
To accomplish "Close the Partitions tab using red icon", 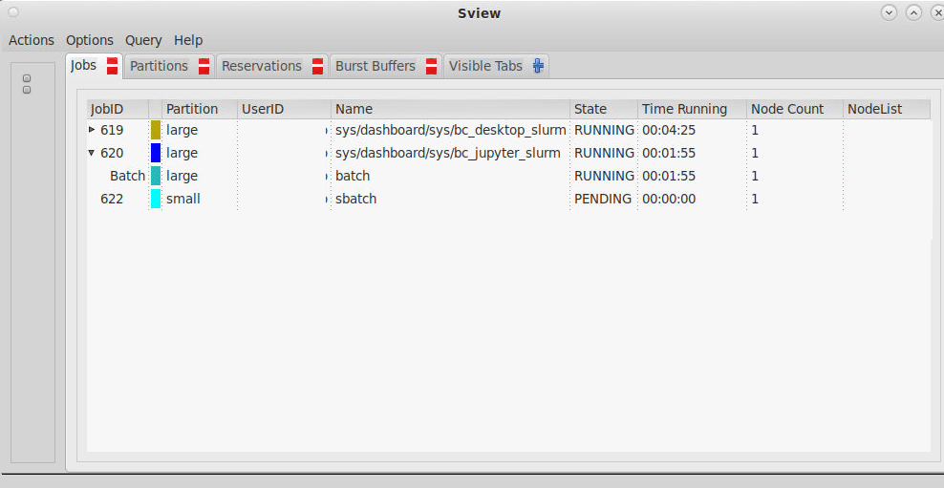I will click(204, 66).
